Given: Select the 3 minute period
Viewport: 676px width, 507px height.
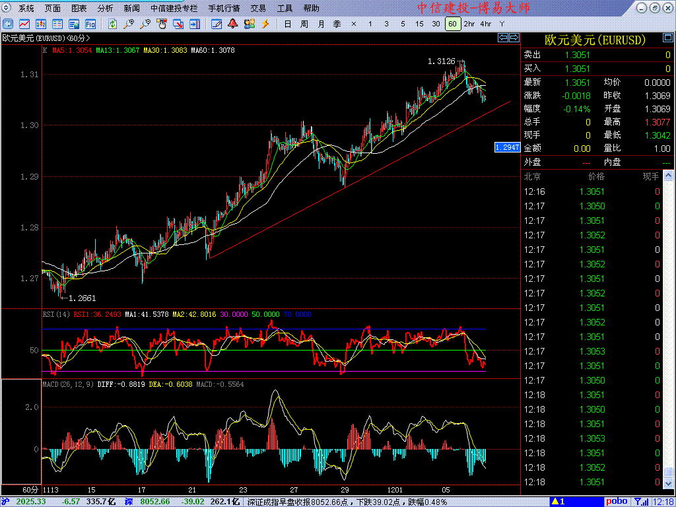Looking at the screenshot, I should (386, 24).
